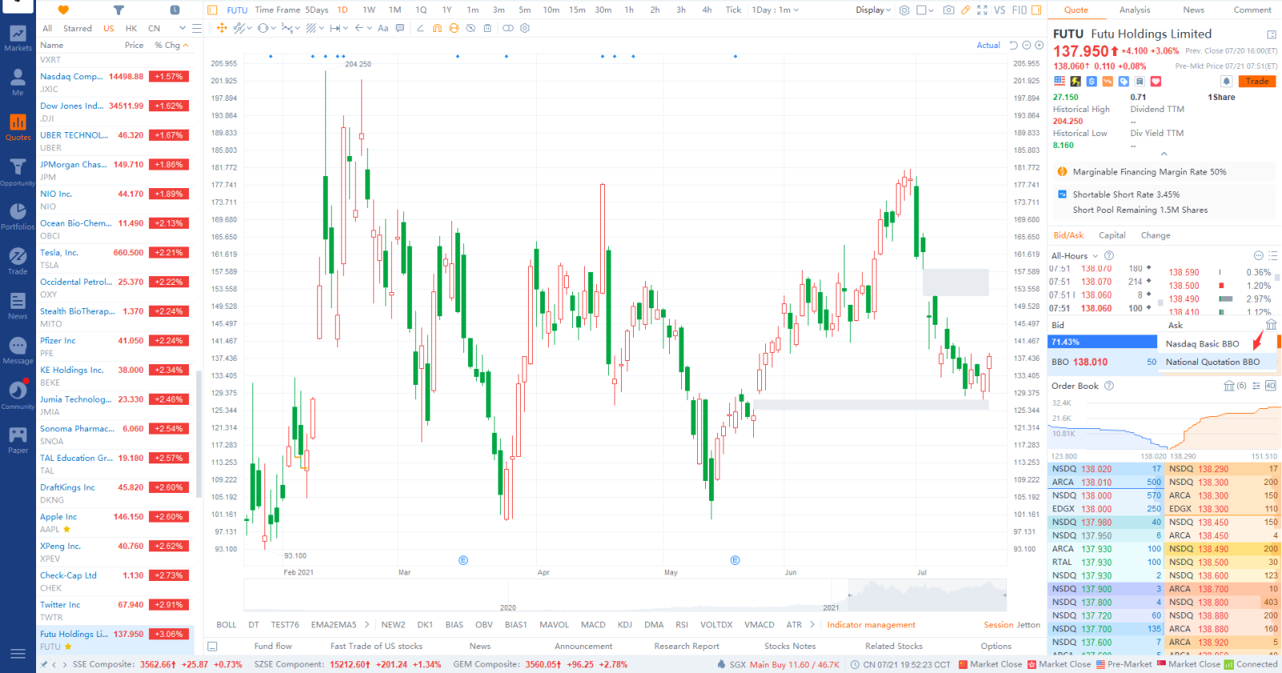Click the VS compare icon
The height and width of the screenshot is (673, 1282).
click(999, 10)
